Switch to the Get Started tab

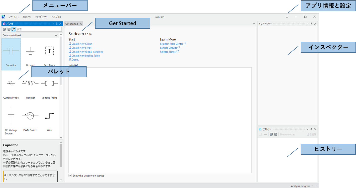click(x=72, y=24)
